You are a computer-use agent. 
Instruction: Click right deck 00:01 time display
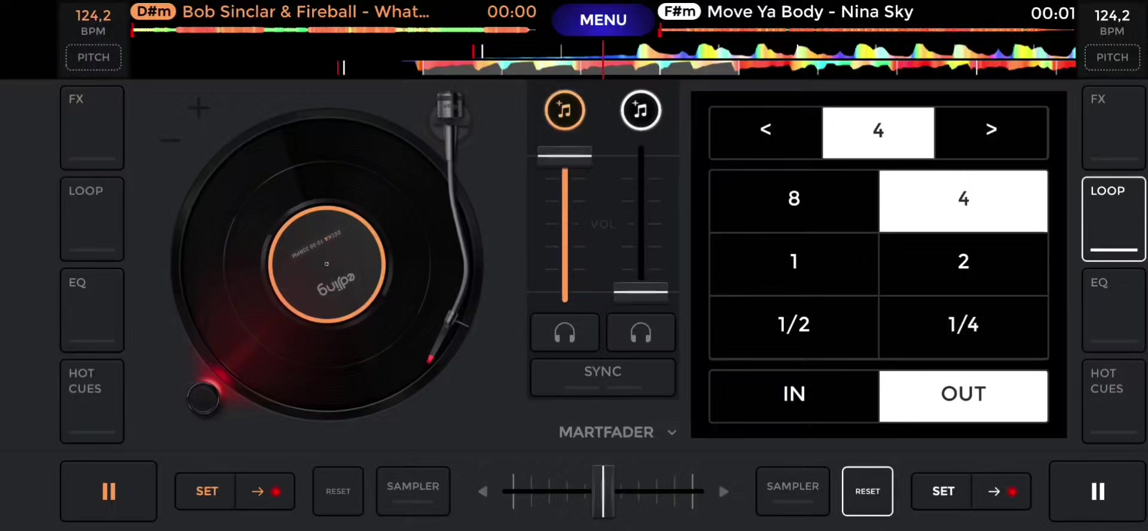click(x=1053, y=13)
